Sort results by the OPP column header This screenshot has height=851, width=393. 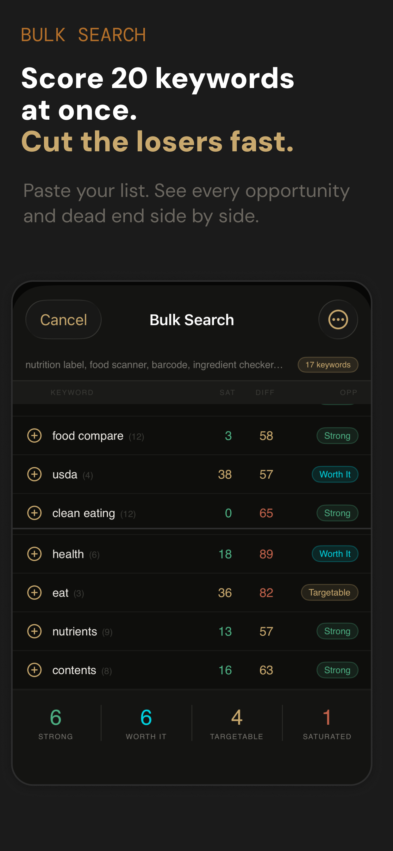[x=348, y=393]
